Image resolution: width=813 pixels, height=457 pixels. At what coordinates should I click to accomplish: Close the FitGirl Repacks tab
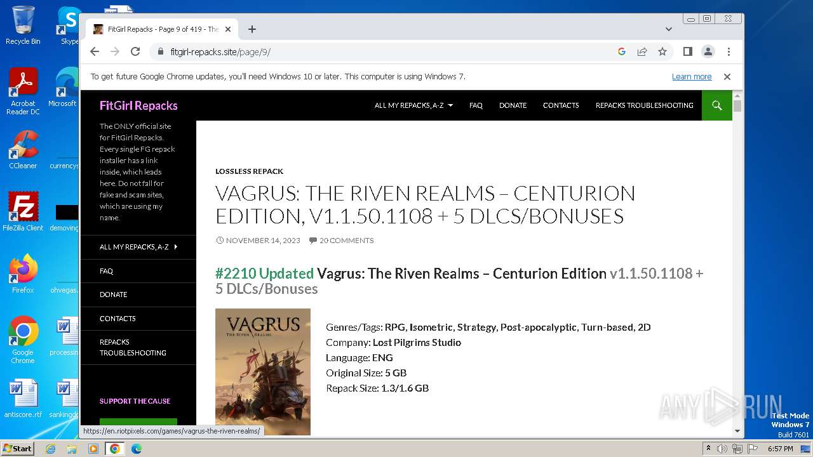click(x=228, y=29)
